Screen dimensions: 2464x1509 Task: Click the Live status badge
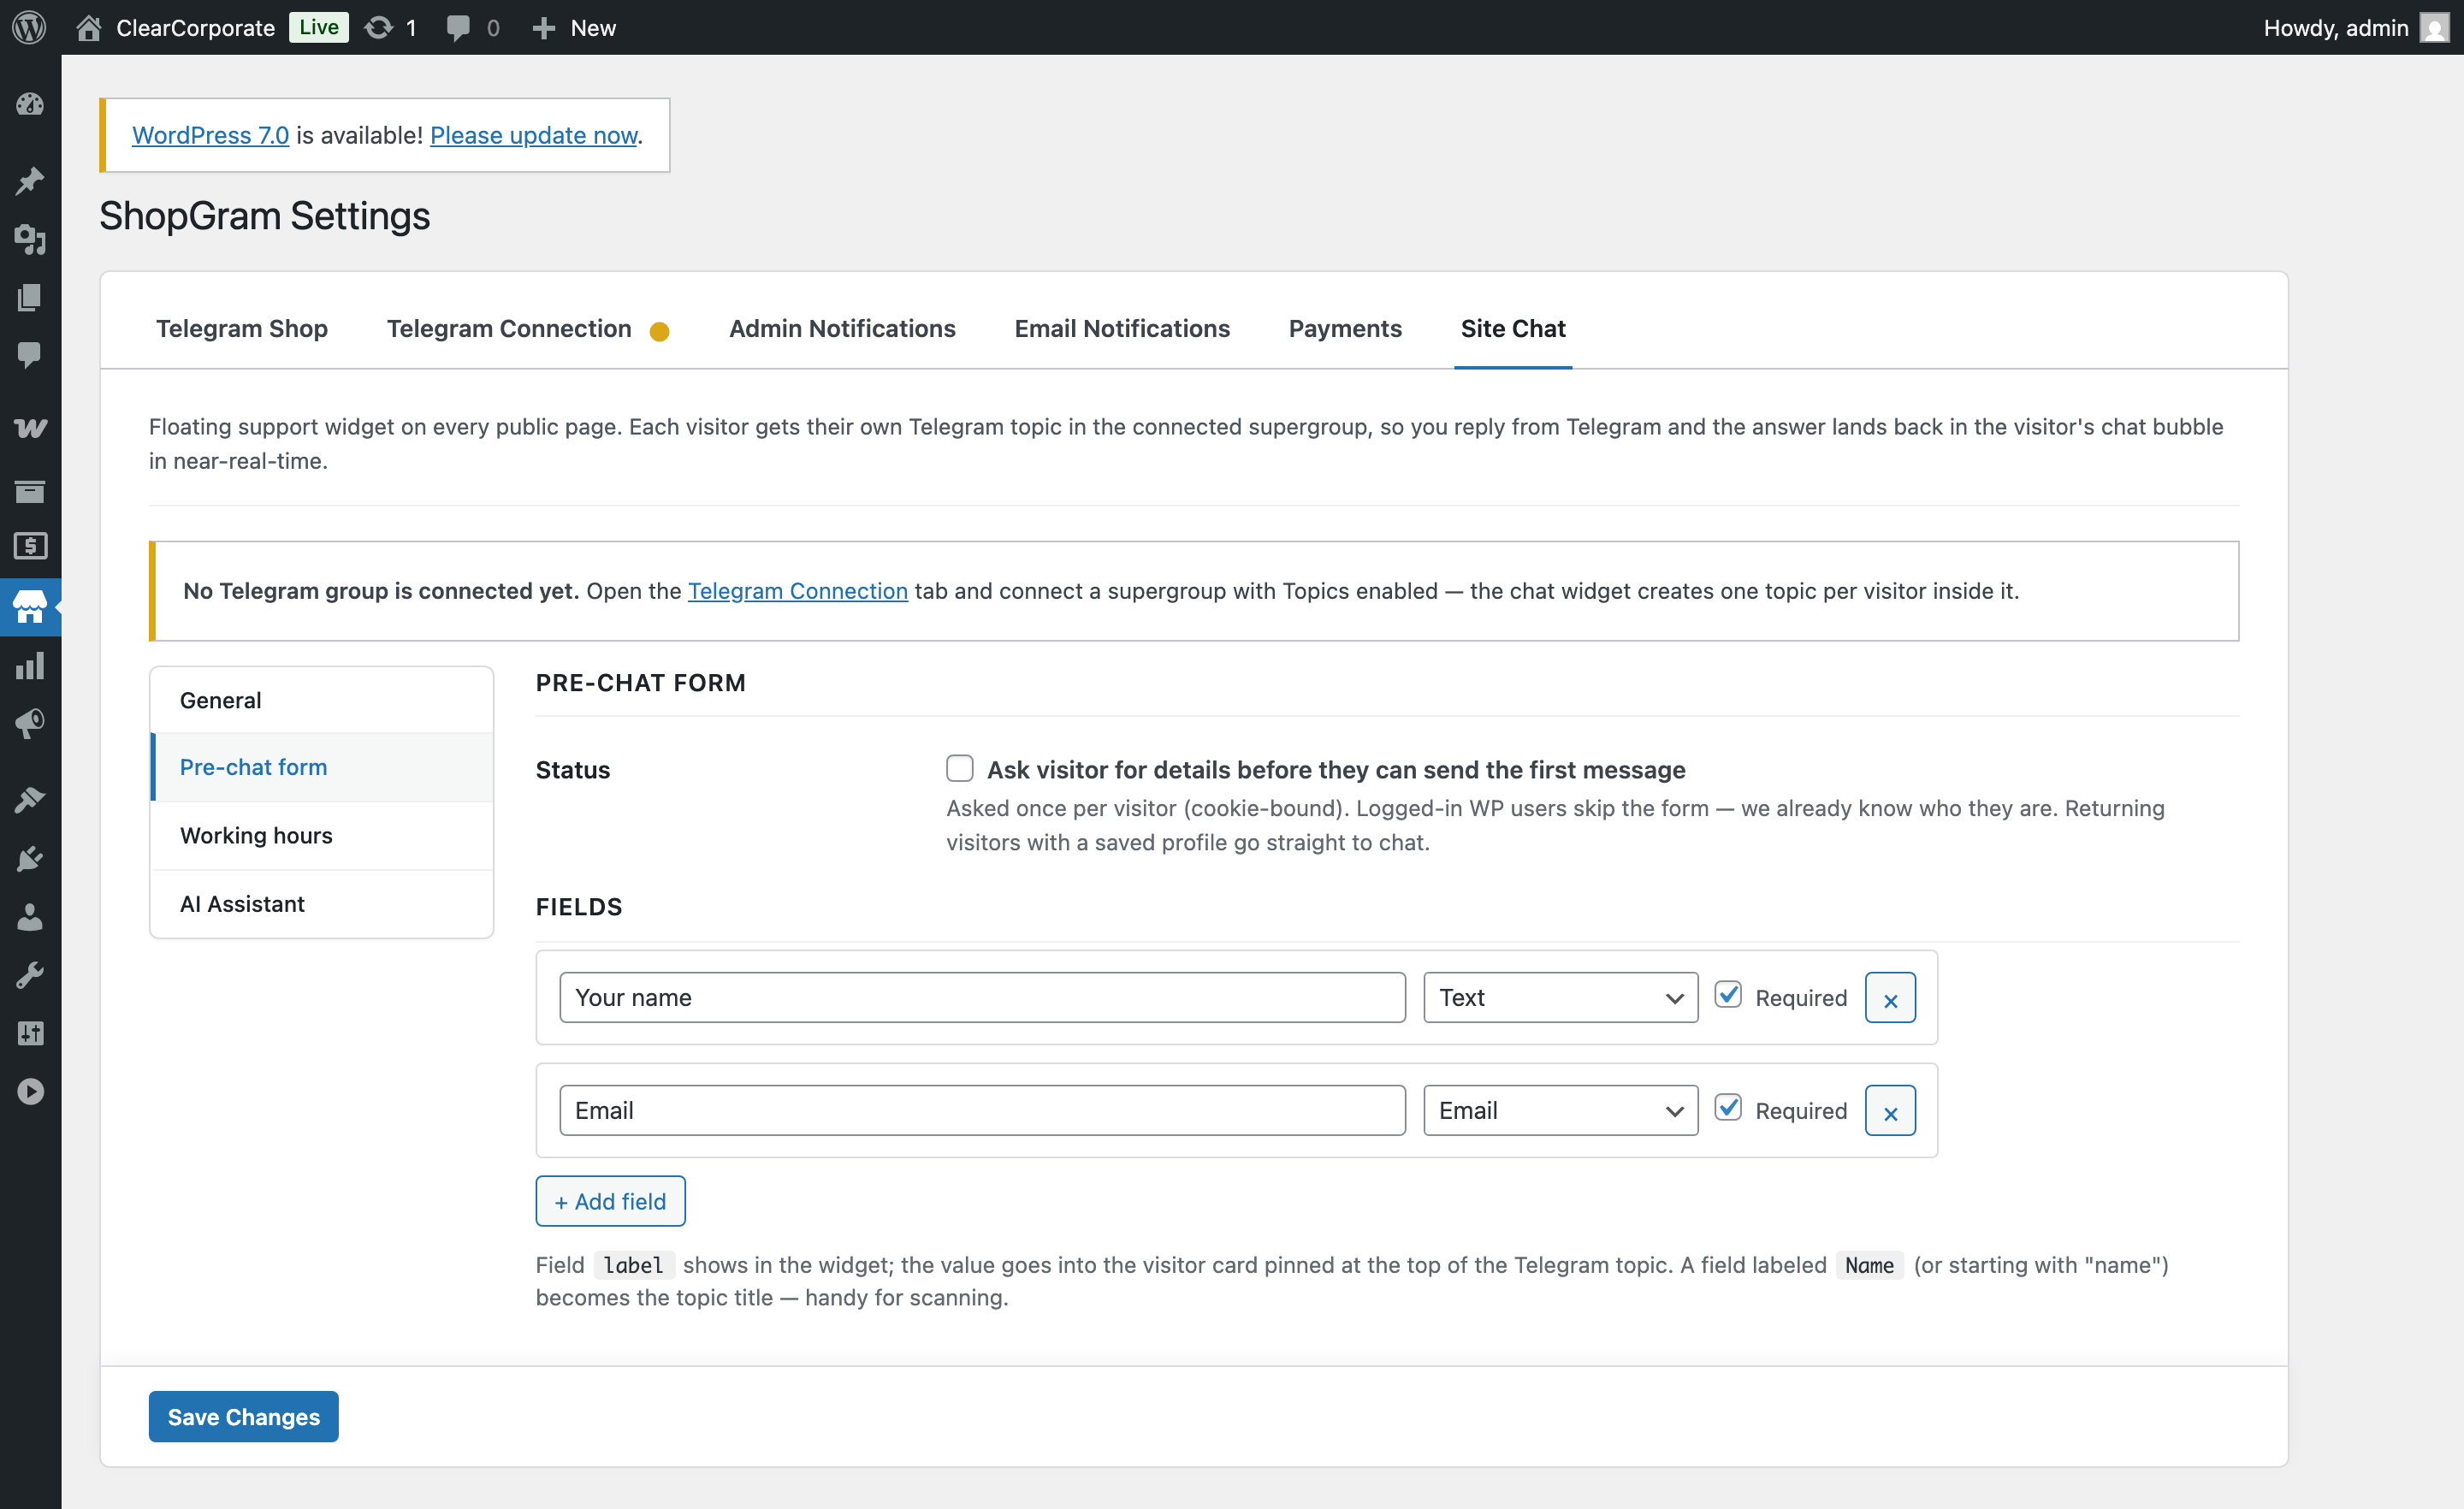point(319,27)
